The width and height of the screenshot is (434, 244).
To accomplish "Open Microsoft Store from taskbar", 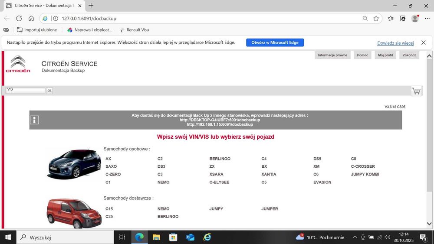I will [x=173, y=237].
